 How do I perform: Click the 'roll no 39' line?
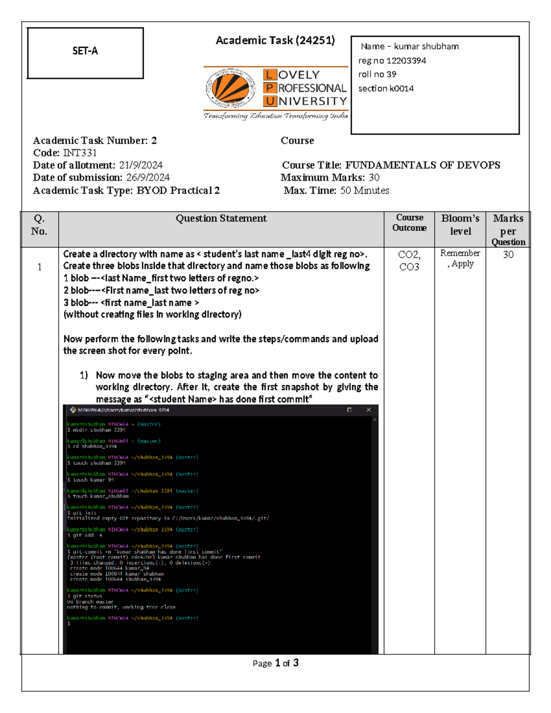coord(377,74)
